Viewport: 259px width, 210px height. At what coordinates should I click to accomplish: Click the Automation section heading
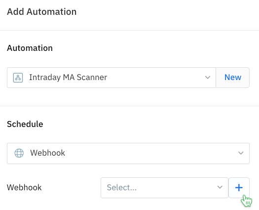[x=30, y=48]
